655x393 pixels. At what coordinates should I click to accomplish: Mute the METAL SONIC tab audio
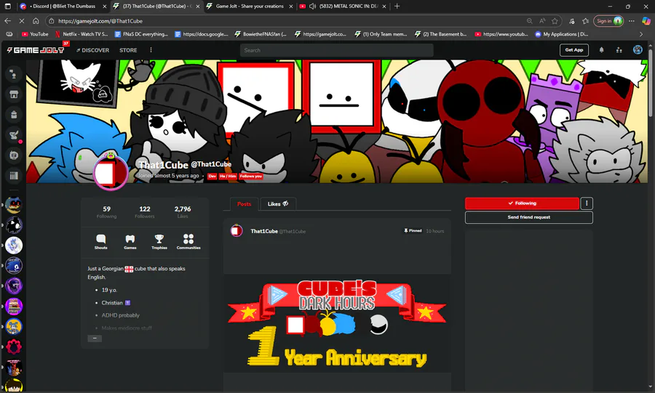(x=312, y=7)
